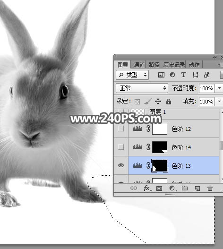Select layer named 图层 1
223x249 pixels.
(157, 112)
